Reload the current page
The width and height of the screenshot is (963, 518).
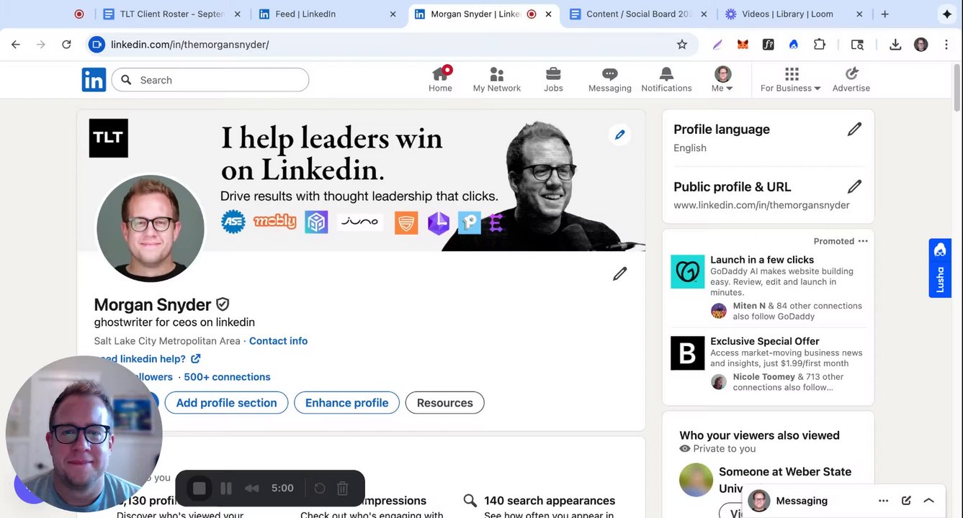66,45
